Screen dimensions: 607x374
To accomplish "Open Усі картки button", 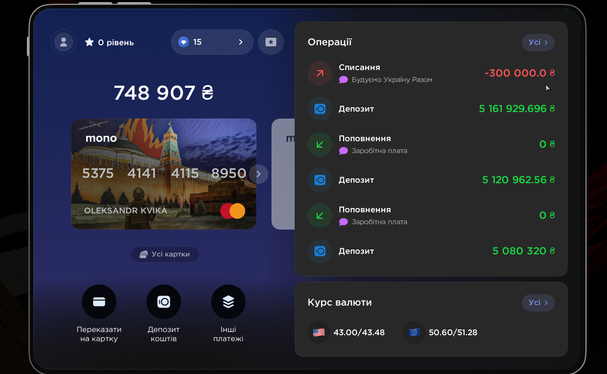I will [165, 254].
